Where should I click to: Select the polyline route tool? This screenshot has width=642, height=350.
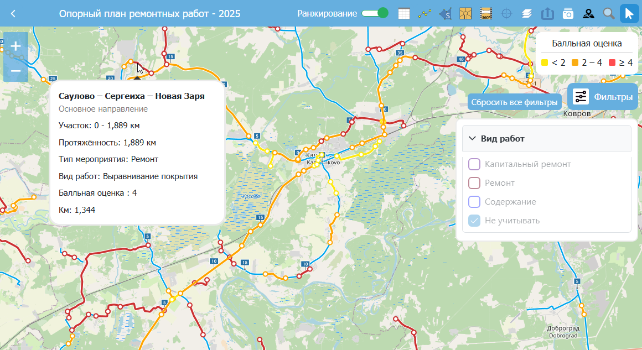(424, 14)
